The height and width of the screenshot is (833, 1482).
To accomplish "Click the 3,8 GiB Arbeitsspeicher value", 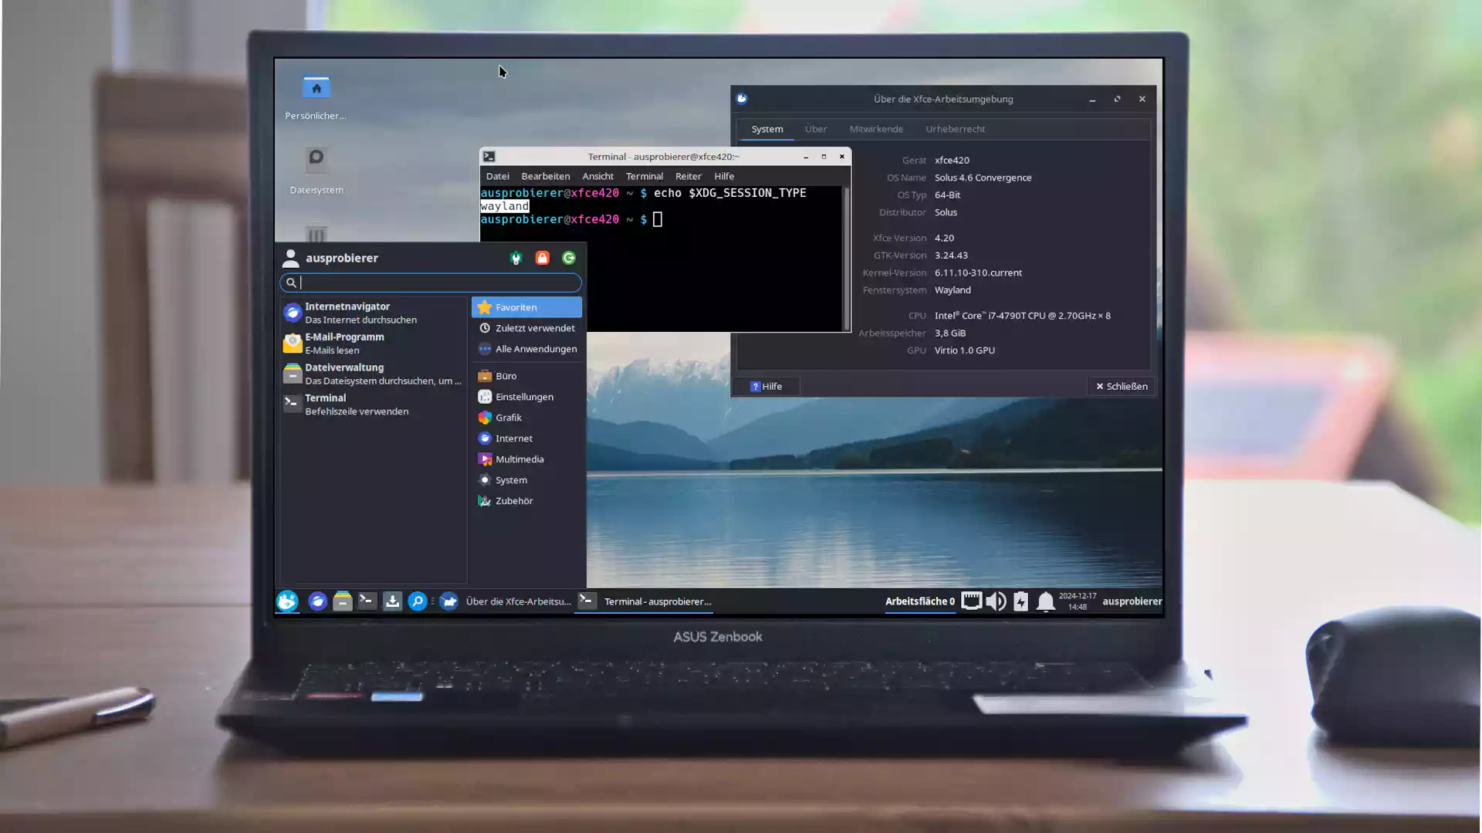I will [x=949, y=334].
